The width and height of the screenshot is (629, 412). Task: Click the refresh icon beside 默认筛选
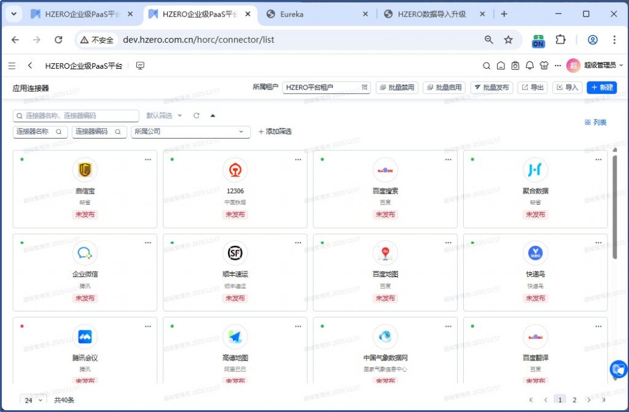click(197, 115)
